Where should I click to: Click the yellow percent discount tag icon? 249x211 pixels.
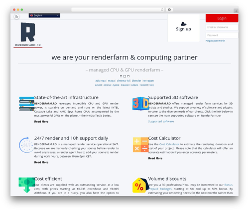pyautogui.click(x=141, y=185)
